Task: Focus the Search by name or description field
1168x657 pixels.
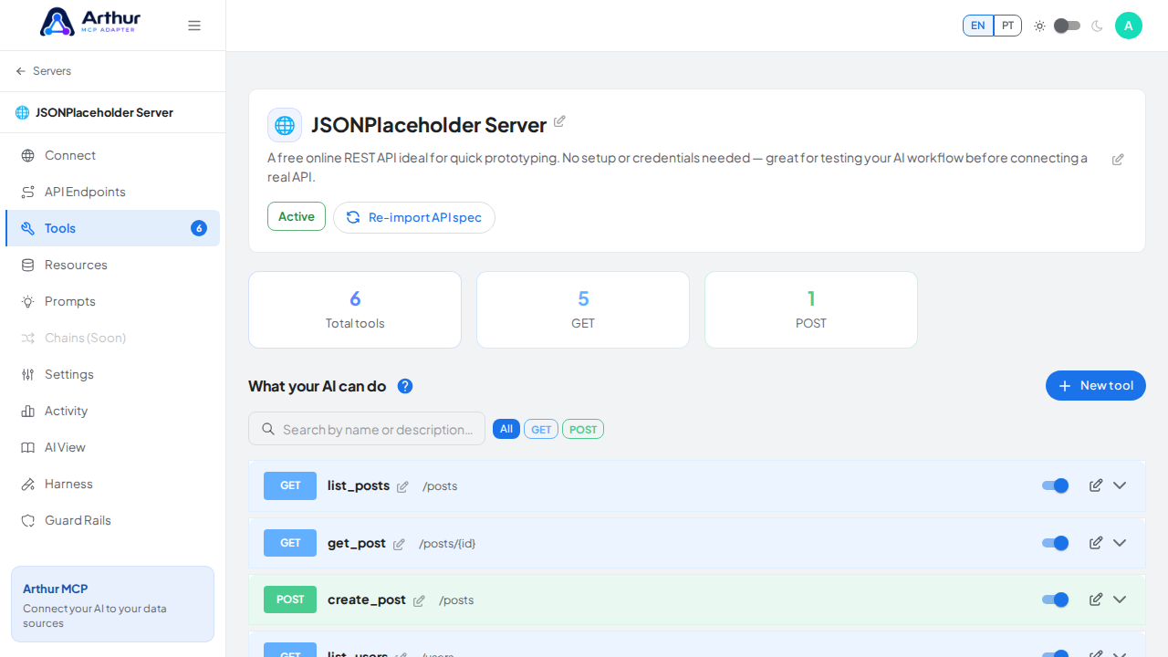Action: pyautogui.click(x=367, y=429)
